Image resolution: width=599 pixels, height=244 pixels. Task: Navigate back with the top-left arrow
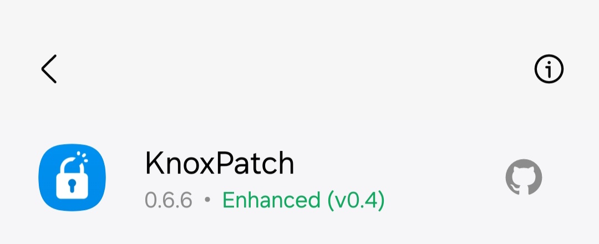point(49,69)
